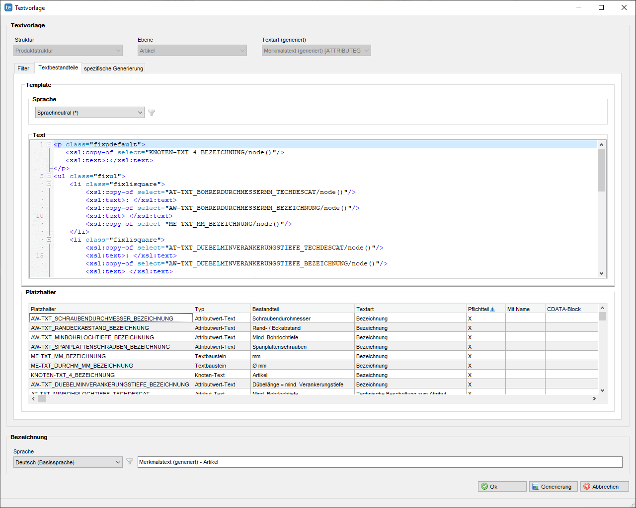Click the CDATA-Block column header

(x=571, y=309)
